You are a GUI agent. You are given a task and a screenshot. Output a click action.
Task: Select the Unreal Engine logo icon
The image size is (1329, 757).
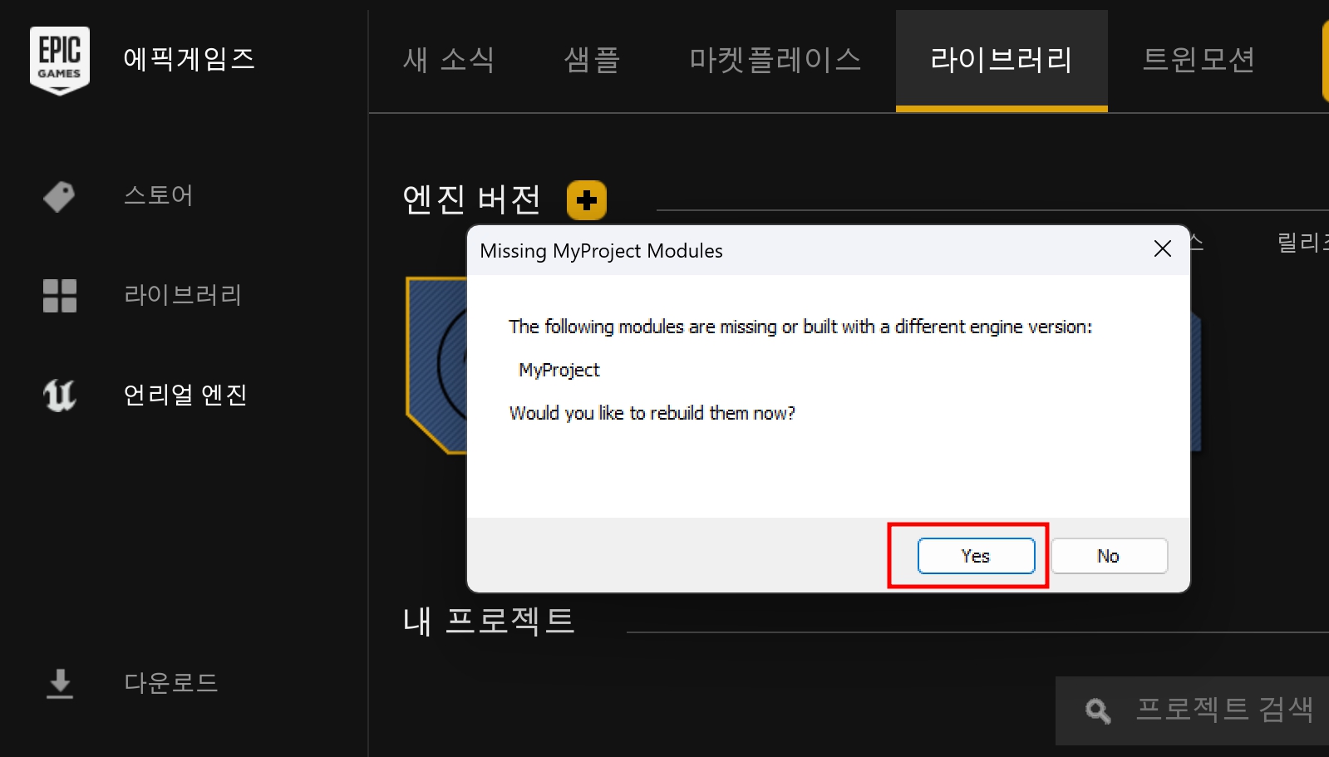pos(60,395)
